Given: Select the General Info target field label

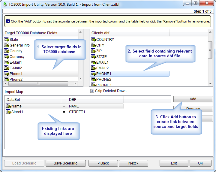Looking at the screenshot, I should pos(19,45).
